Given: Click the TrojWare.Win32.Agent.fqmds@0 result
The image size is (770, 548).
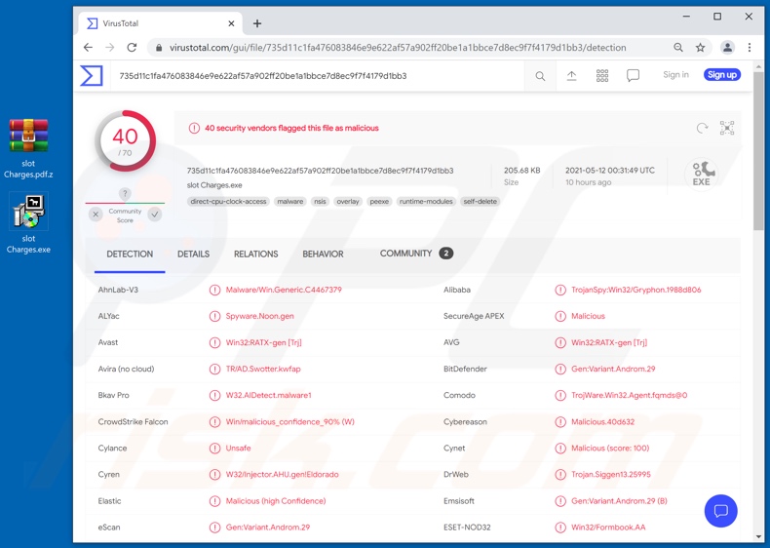Looking at the screenshot, I should (629, 395).
